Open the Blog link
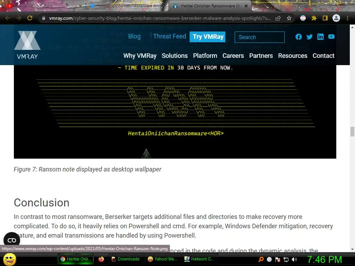 [134, 36]
